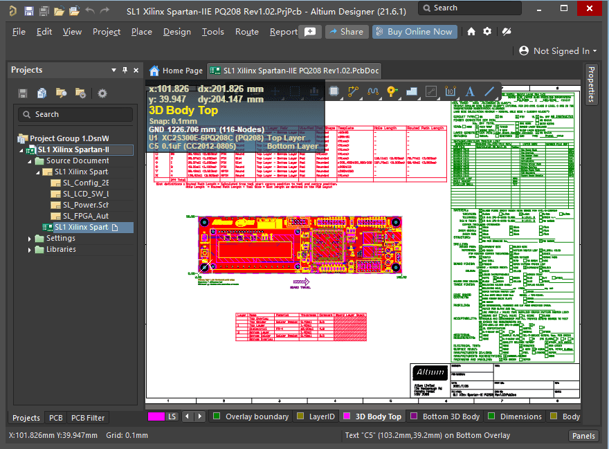Switch to the PCB panel tab

click(55, 418)
